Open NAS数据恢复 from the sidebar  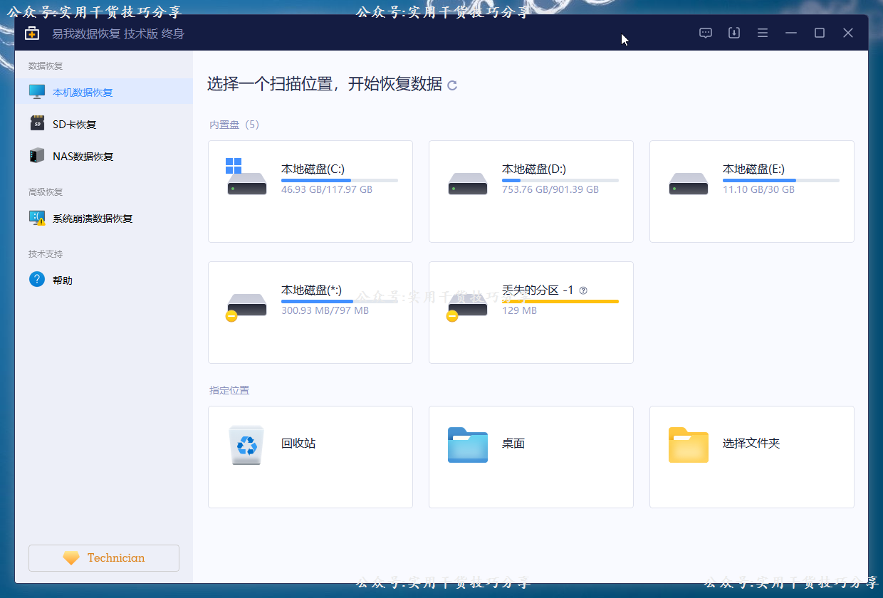coord(83,157)
